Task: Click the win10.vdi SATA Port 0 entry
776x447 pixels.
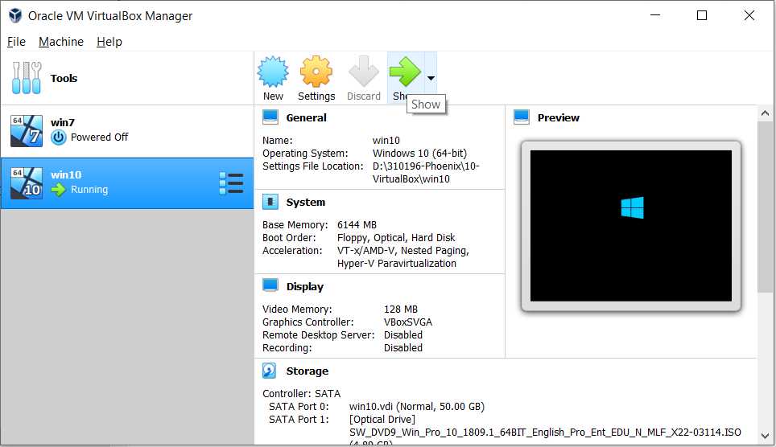Action: point(417,407)
